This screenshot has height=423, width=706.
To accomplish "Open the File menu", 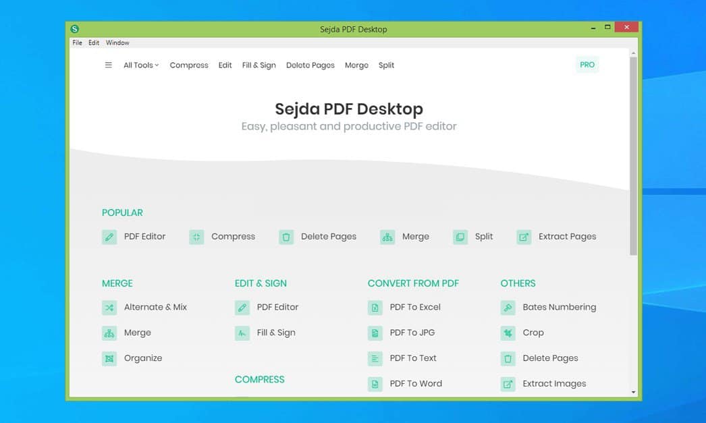I will (77, 43).
